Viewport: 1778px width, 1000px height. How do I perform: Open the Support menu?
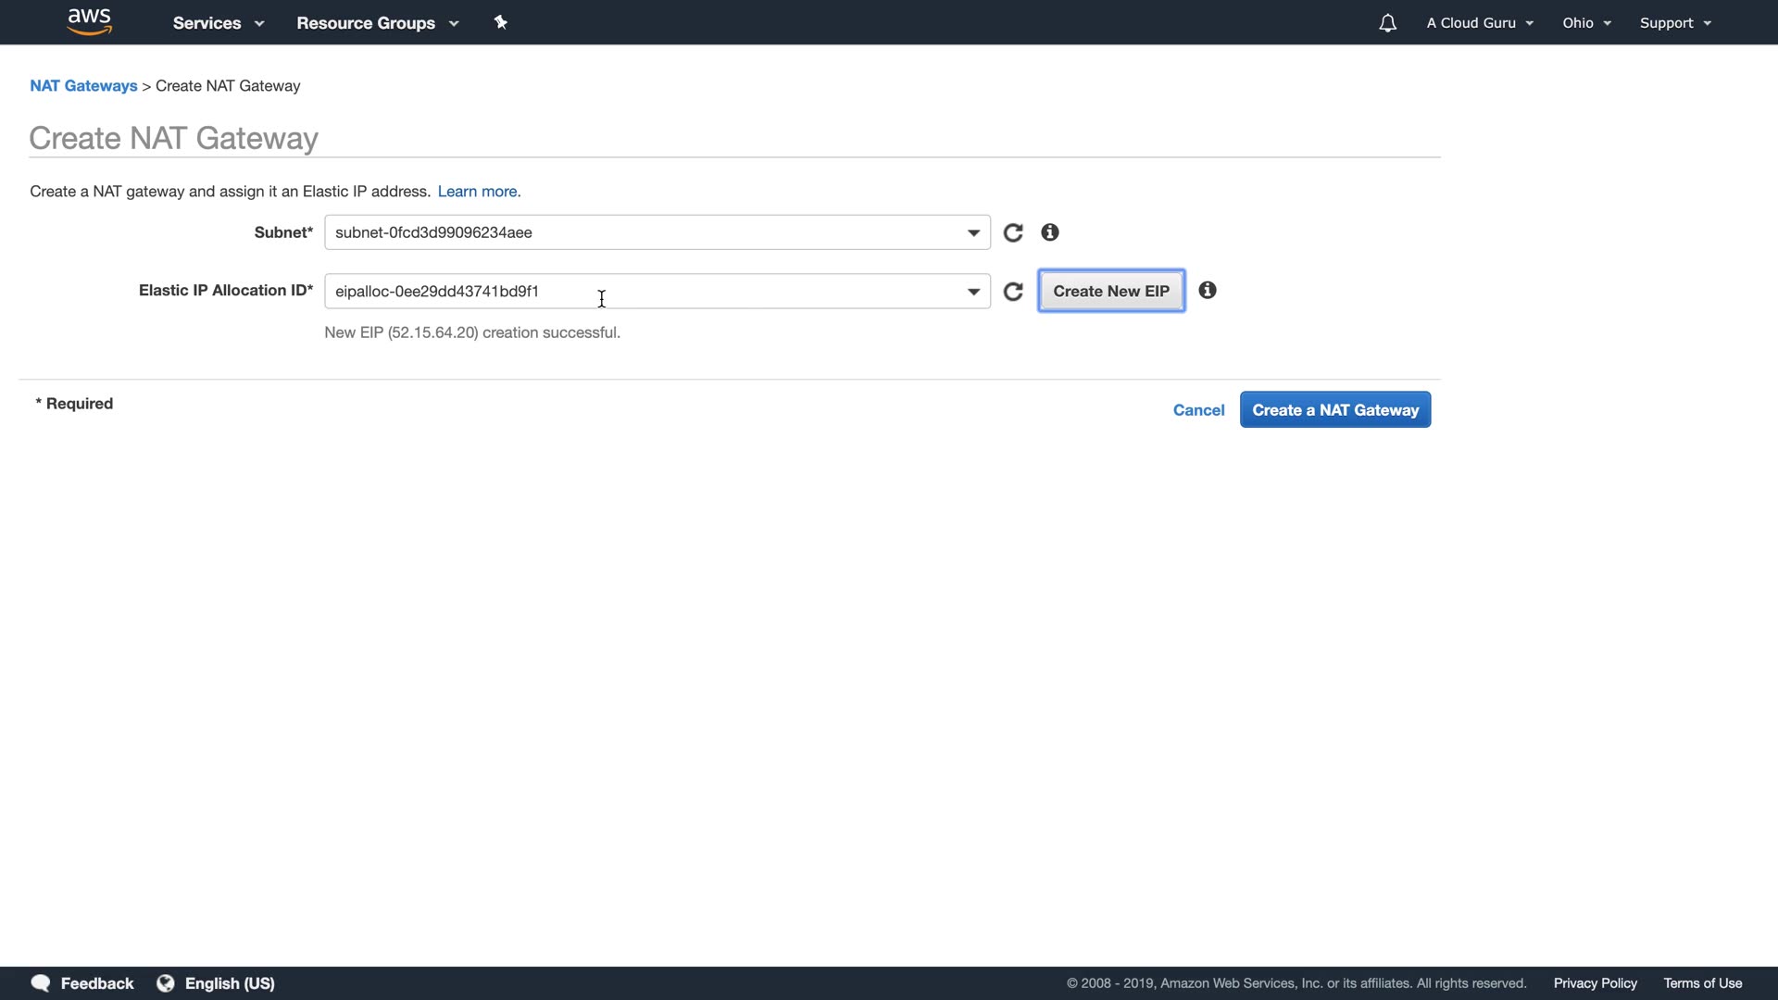[x=1674, y=23]
